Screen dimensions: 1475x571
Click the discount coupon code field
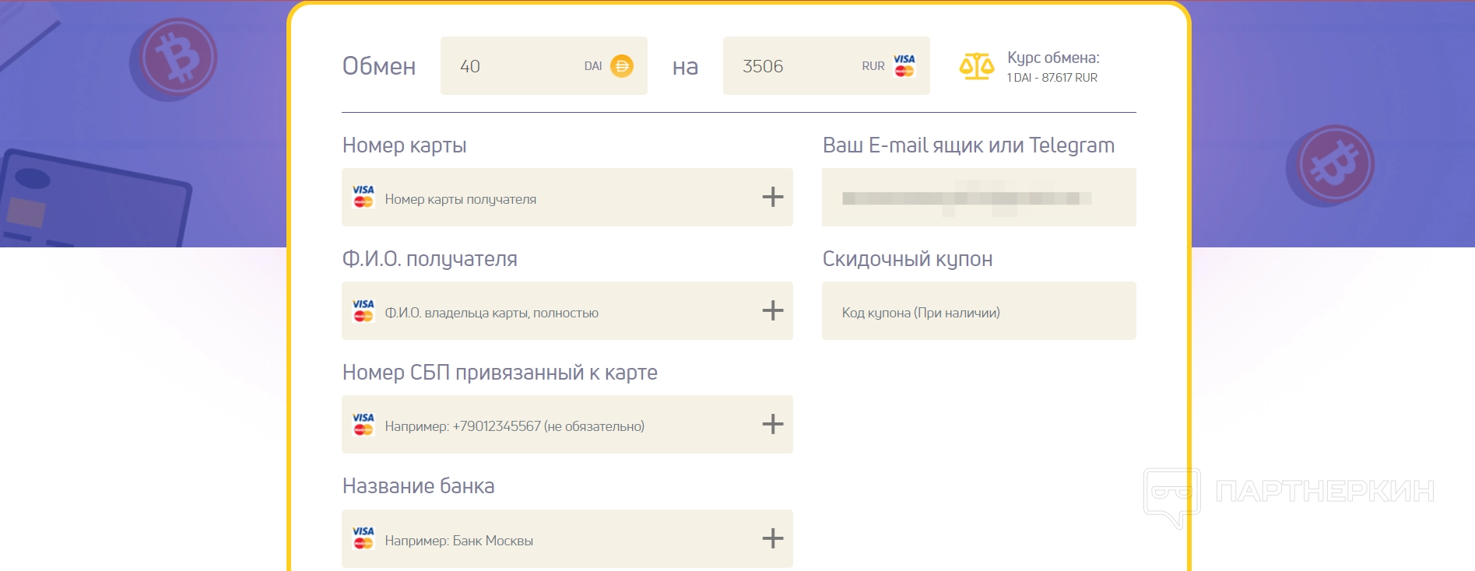978,312
